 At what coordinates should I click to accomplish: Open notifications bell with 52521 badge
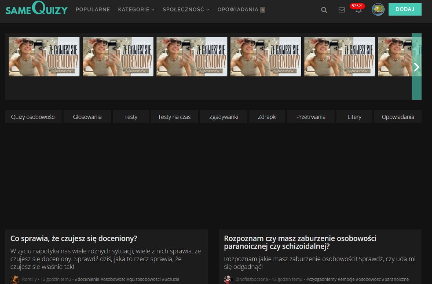pos(358,10)
